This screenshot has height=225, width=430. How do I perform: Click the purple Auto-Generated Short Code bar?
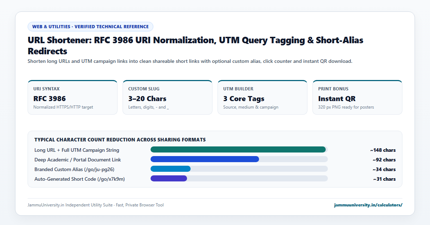tap(169, 179)
